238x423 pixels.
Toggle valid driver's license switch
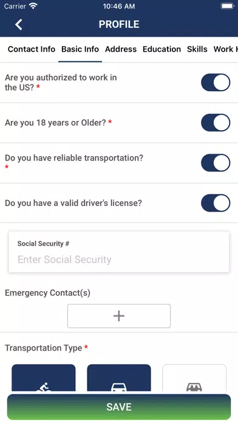(x=216, y=203)
